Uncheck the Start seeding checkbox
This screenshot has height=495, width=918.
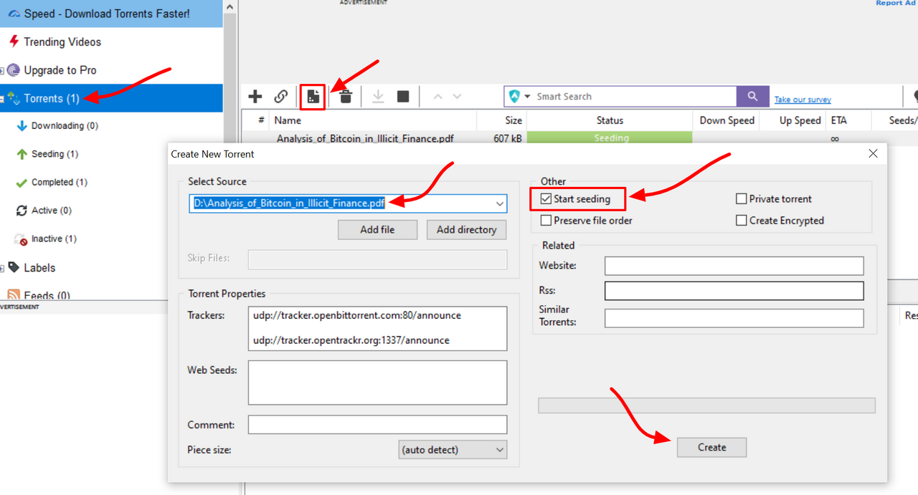point(546,199)
